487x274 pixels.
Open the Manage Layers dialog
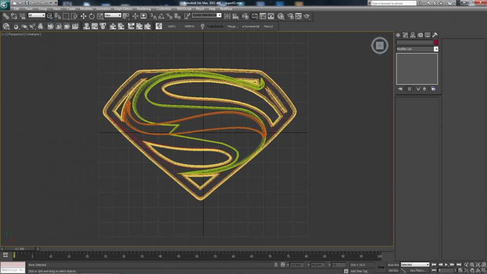(x=245, y=16)
